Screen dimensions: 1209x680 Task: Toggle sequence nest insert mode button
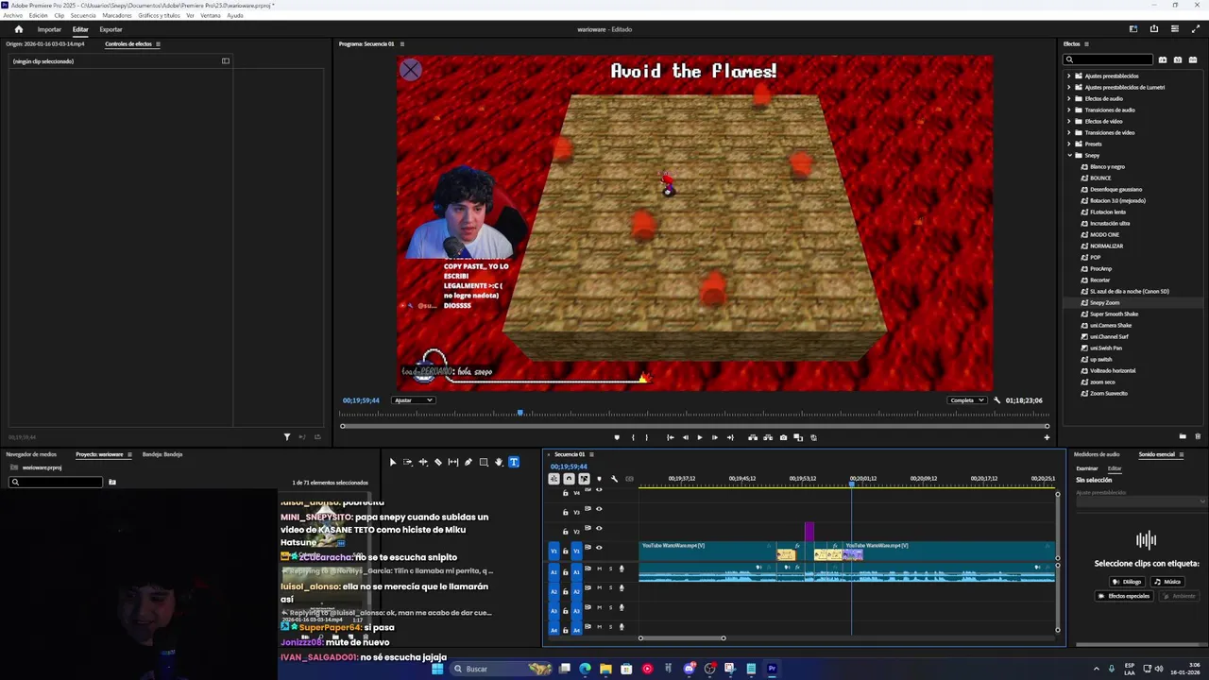[553, 479]
